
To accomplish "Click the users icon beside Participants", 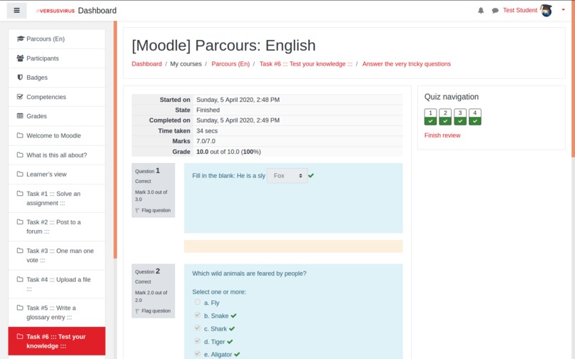I will tap(20, 58).
